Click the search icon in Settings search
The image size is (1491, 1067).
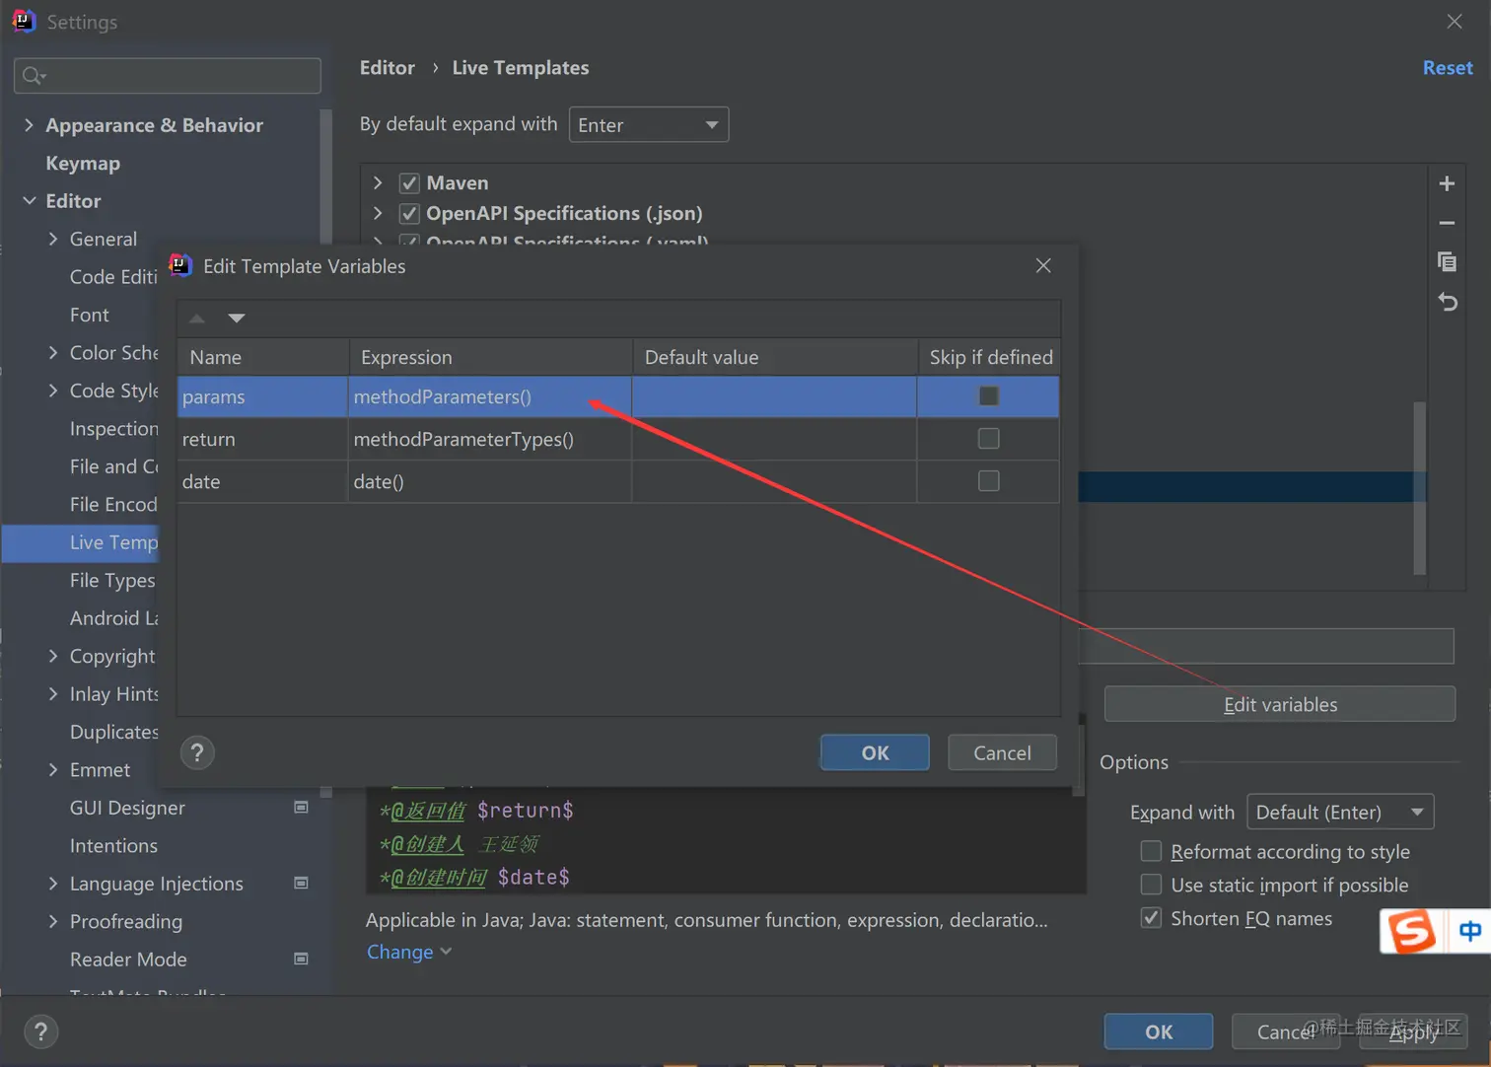coord(34,76)
